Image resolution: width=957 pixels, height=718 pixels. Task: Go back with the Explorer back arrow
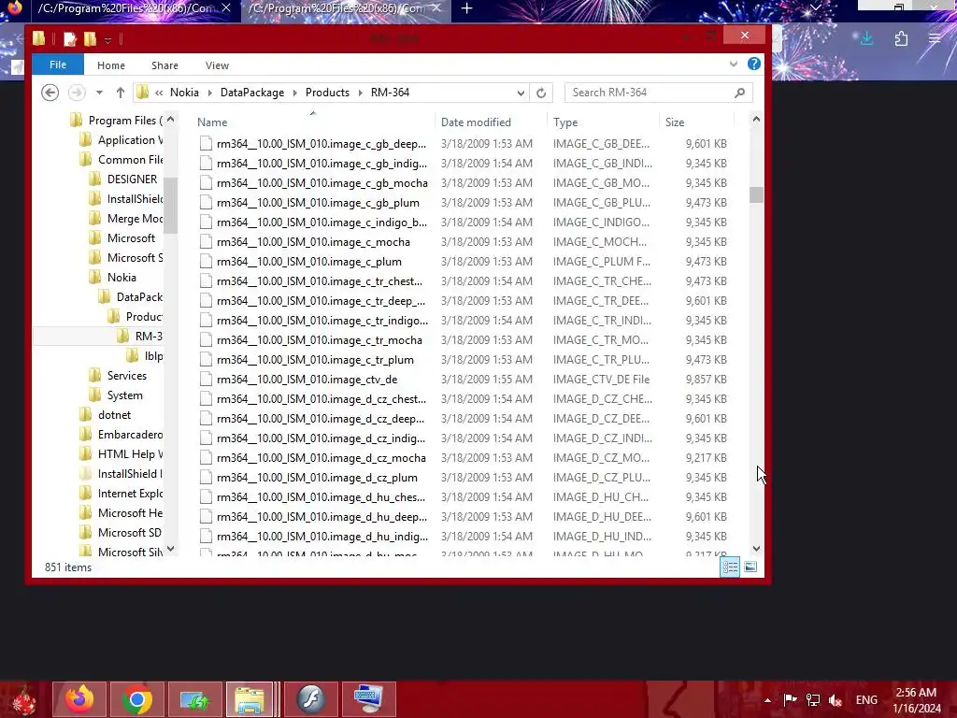[50, 93]
